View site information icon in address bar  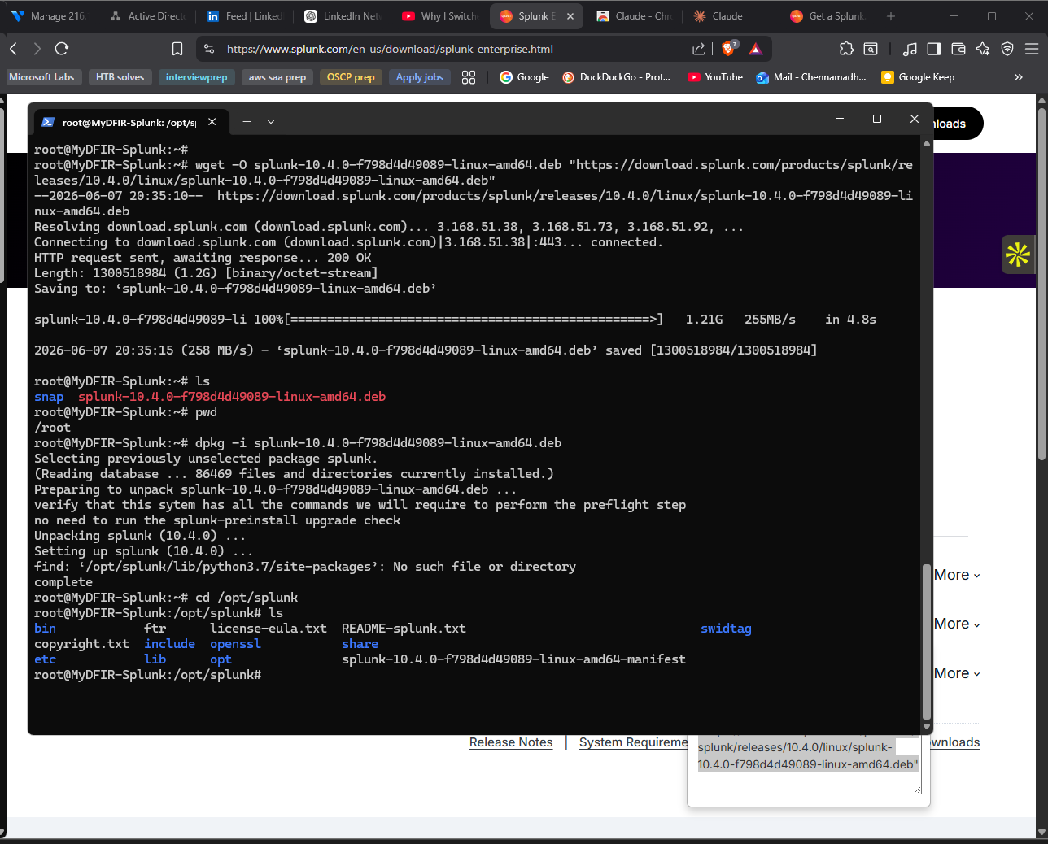tap(209, 49)
